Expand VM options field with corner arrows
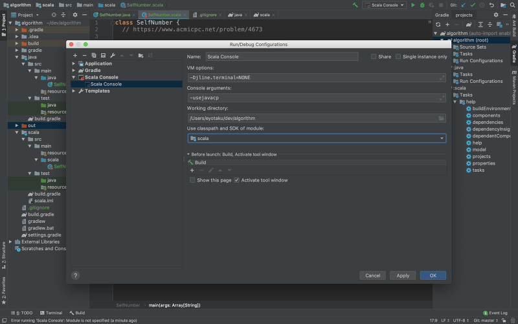 [x=442, y=78]
